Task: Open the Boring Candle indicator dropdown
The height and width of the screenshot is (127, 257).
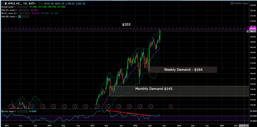Action: tap(15, 7)
